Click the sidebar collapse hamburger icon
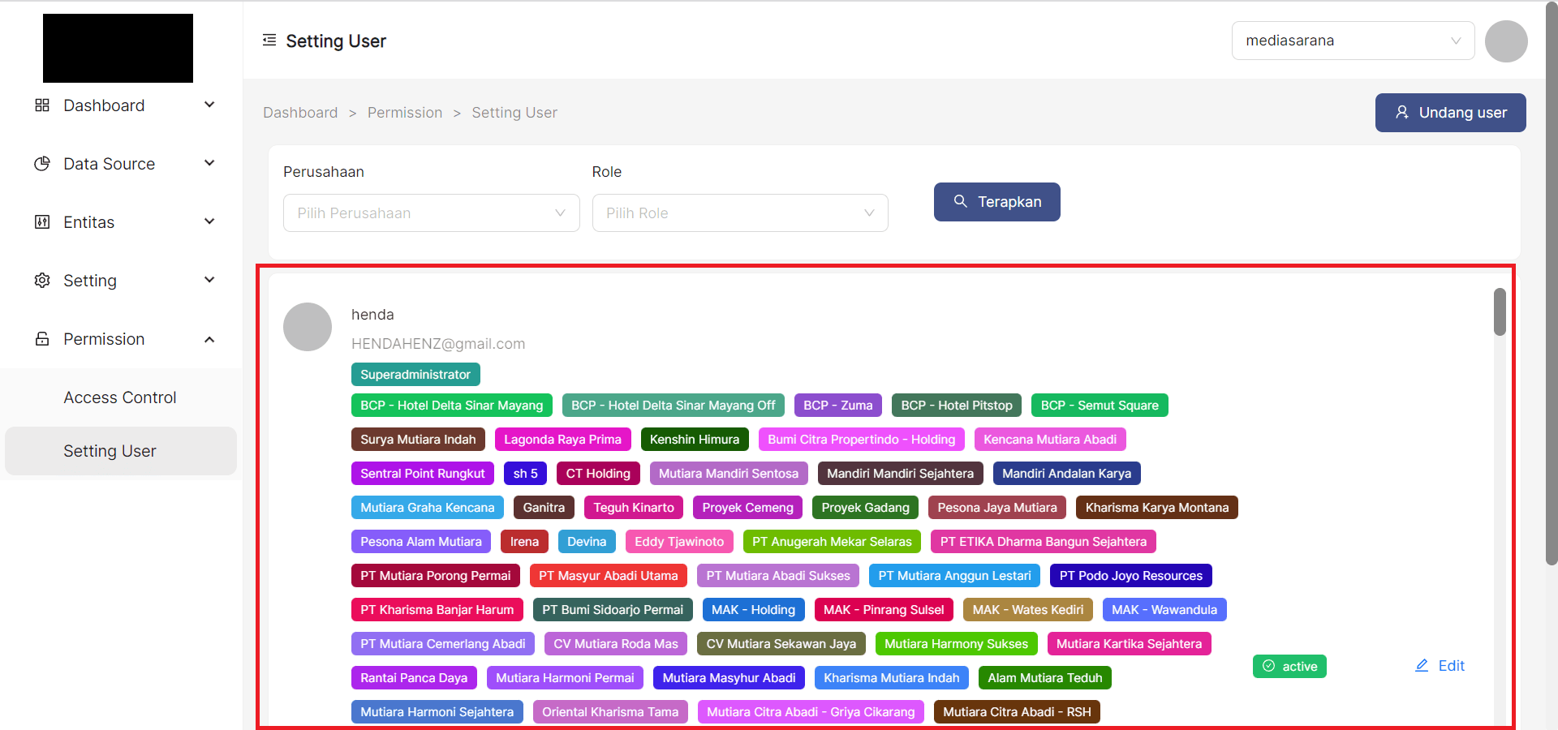The width and height of the screenshot is (1558, 730). [269, 41]
